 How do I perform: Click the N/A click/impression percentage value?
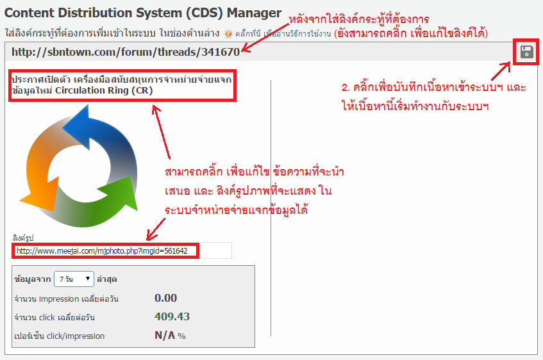(x=165, y=336)
